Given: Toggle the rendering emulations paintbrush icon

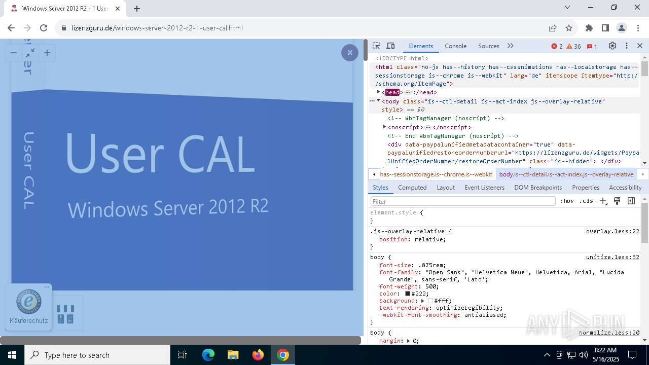Looking at the screenshot, I should [617, 201].
